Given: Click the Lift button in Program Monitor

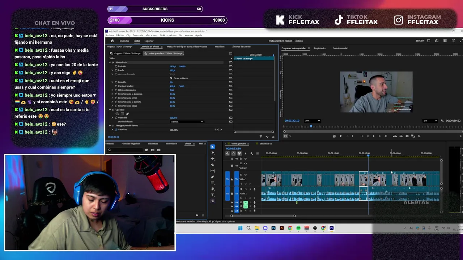Looking at the screenshot, I should pyautogui.click(x=395, y=136).
